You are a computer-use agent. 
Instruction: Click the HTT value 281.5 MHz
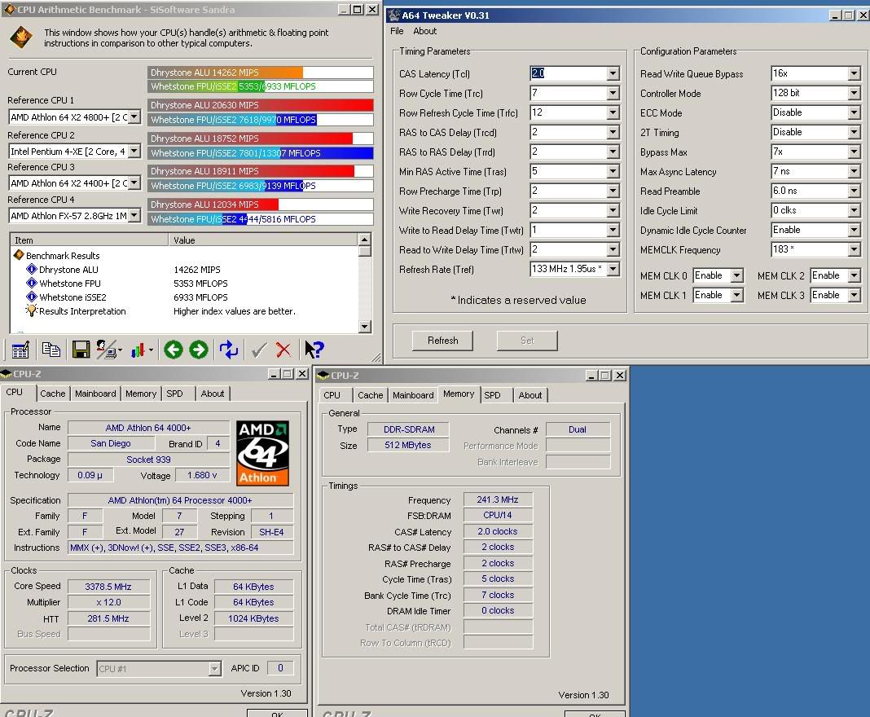point(108,618)
